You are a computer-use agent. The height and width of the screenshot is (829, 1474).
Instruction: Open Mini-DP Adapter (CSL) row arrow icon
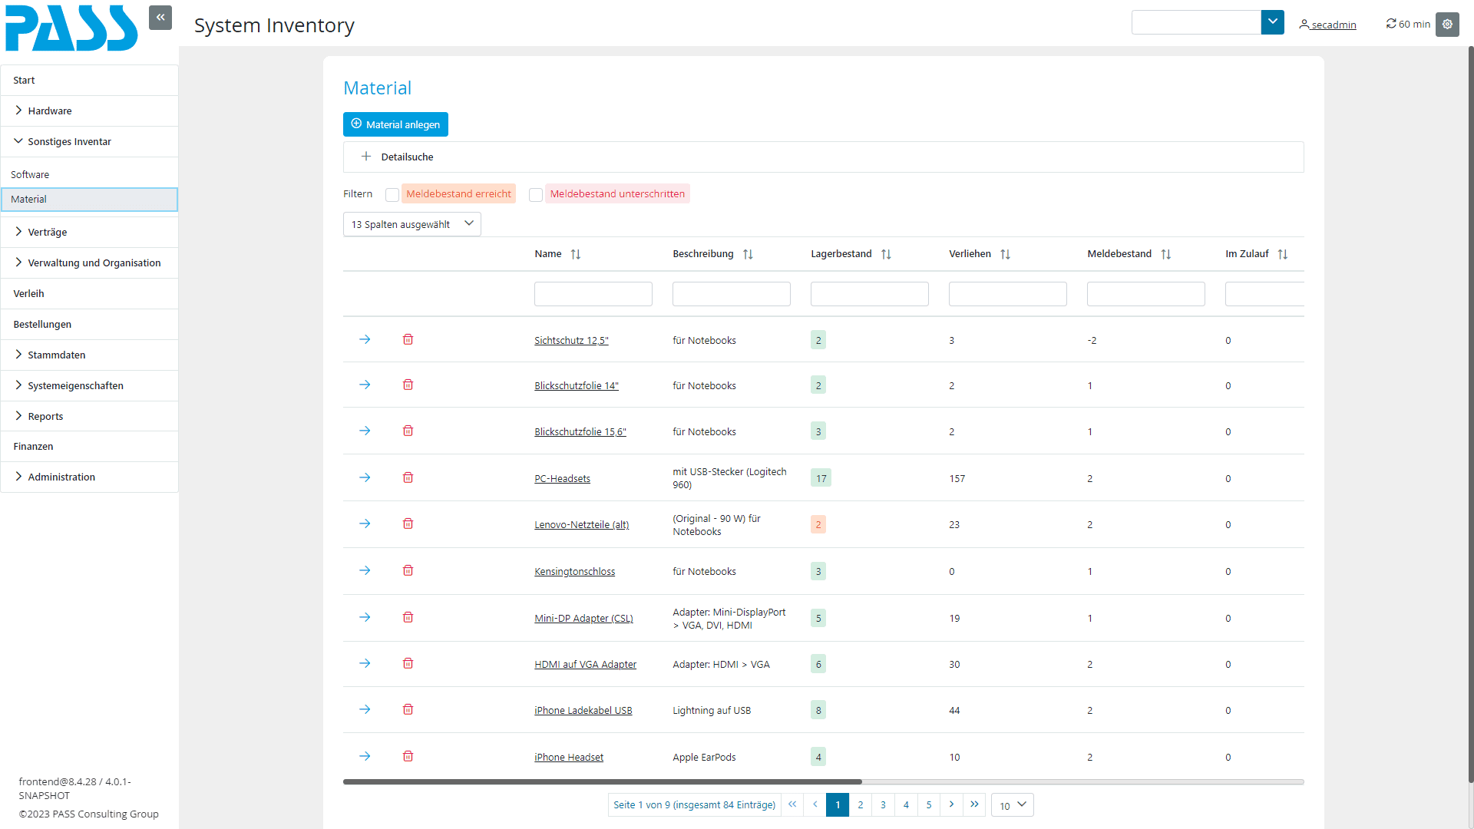(x=365, y=617)
